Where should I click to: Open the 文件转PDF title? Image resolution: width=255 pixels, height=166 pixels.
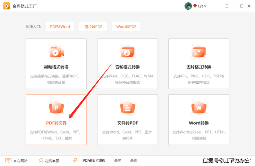(x=127, y=123)
